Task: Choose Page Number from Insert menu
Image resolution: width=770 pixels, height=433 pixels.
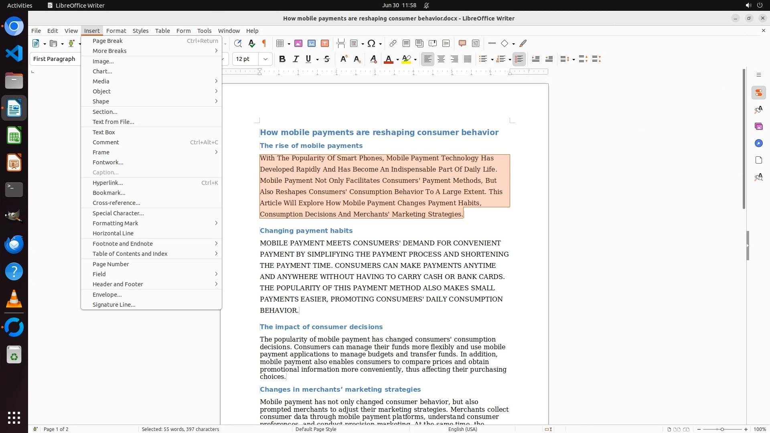Action: [111, 264]
